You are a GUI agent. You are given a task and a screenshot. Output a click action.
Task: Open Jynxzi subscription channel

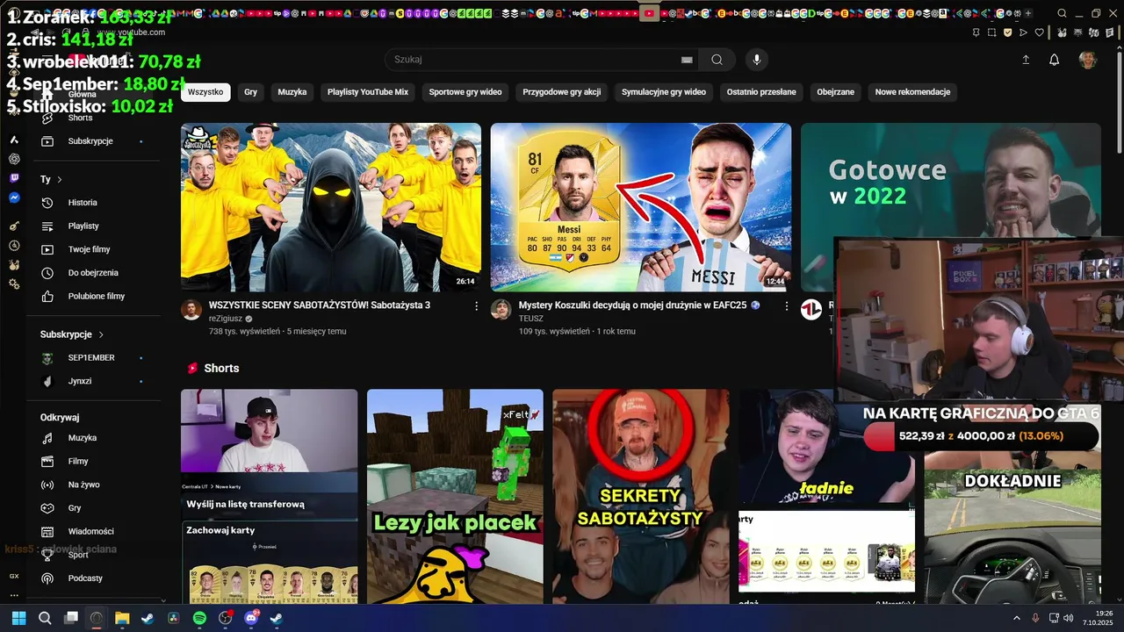click(91, 381)
